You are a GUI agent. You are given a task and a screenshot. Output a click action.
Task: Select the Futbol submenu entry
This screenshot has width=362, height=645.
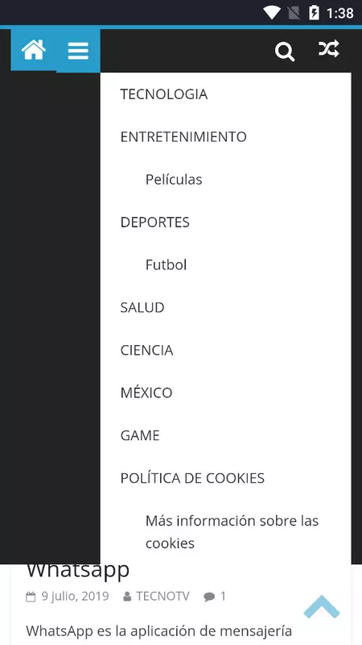166,264
